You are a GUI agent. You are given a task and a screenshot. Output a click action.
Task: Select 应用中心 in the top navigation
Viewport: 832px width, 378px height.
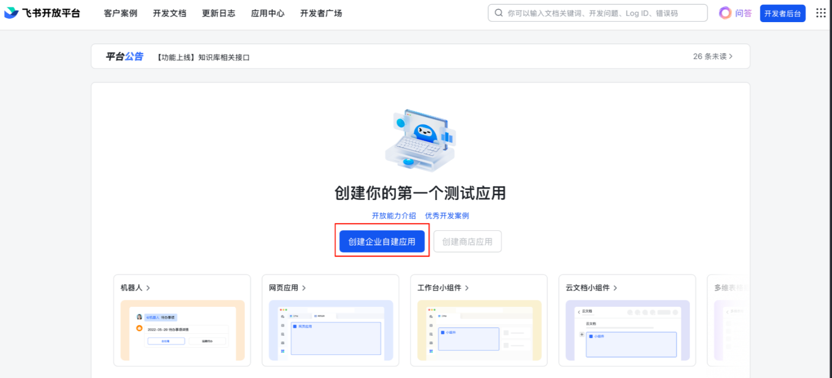tap(268, 13)
